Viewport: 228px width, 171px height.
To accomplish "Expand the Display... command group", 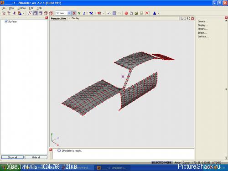I will coord(203,25).
